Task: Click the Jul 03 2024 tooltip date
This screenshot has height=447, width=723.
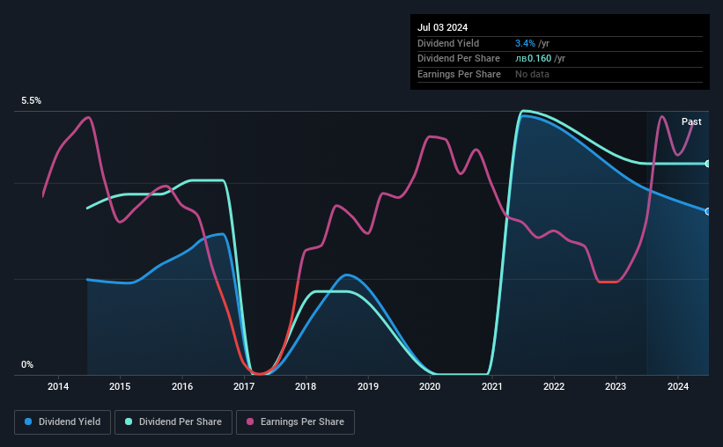Action: [442, 27]
